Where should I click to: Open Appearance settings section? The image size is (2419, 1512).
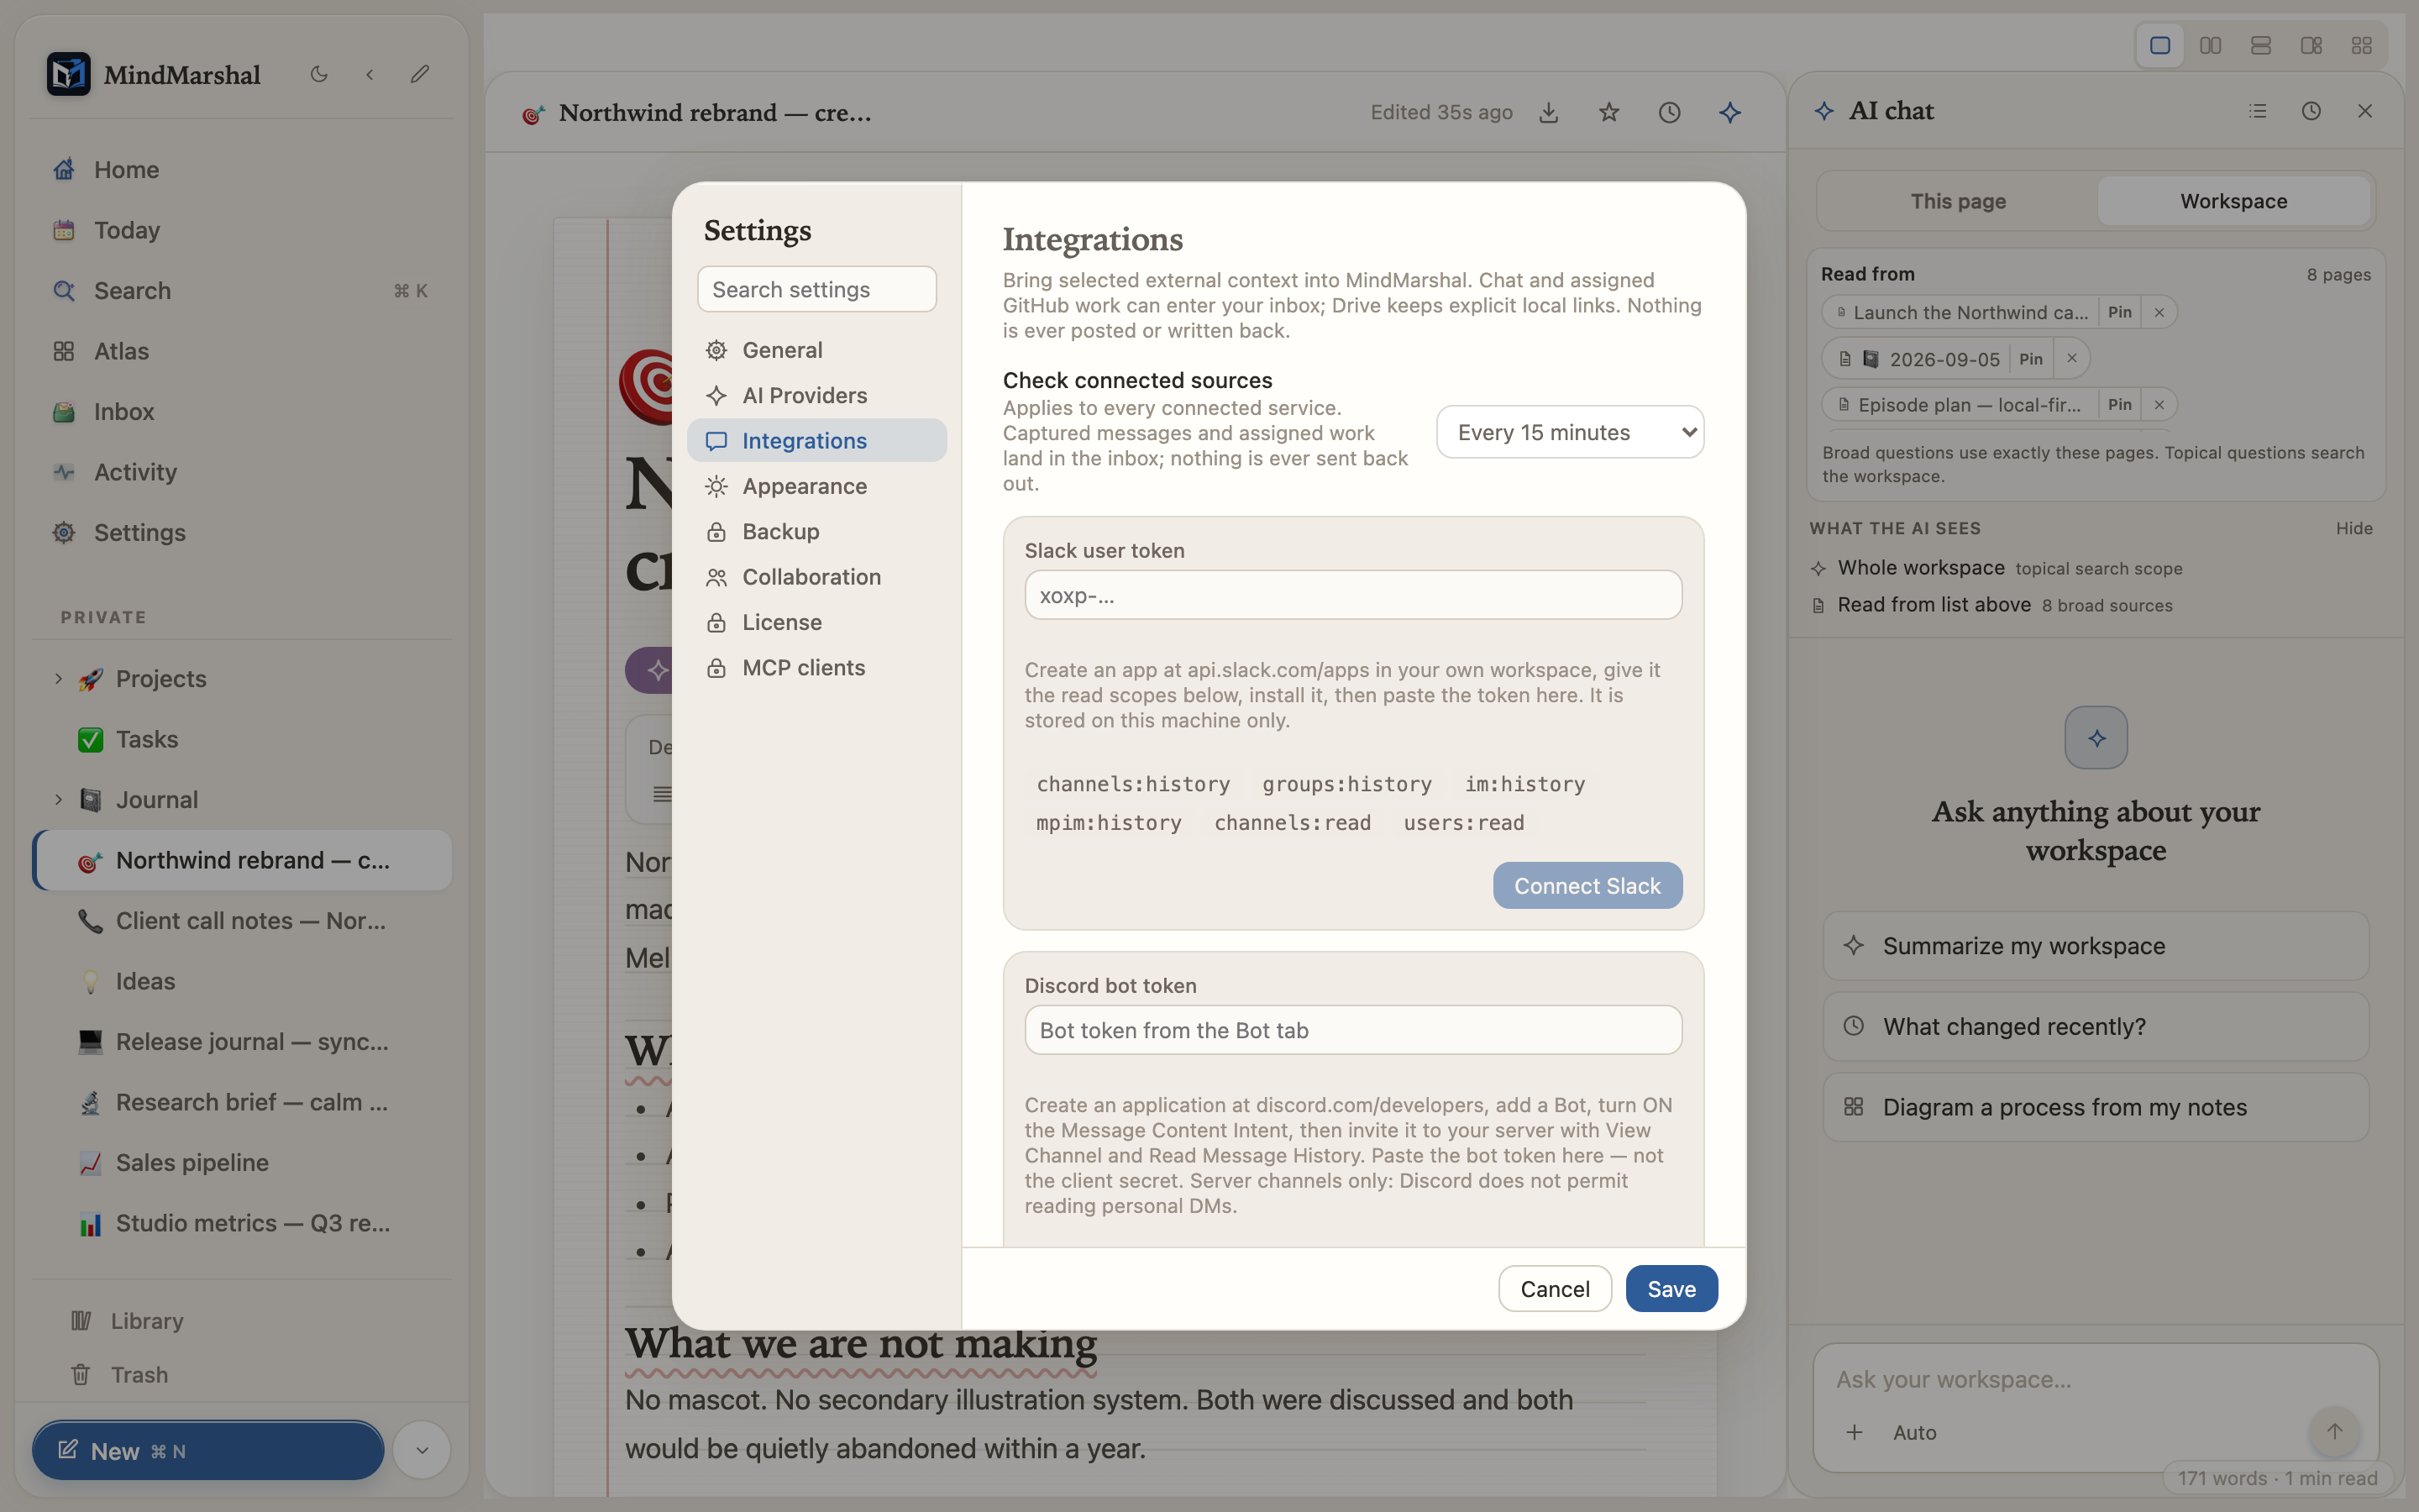816,486
